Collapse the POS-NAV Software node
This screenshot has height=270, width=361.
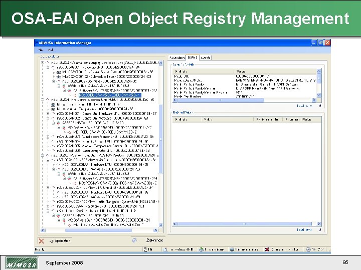54,169
